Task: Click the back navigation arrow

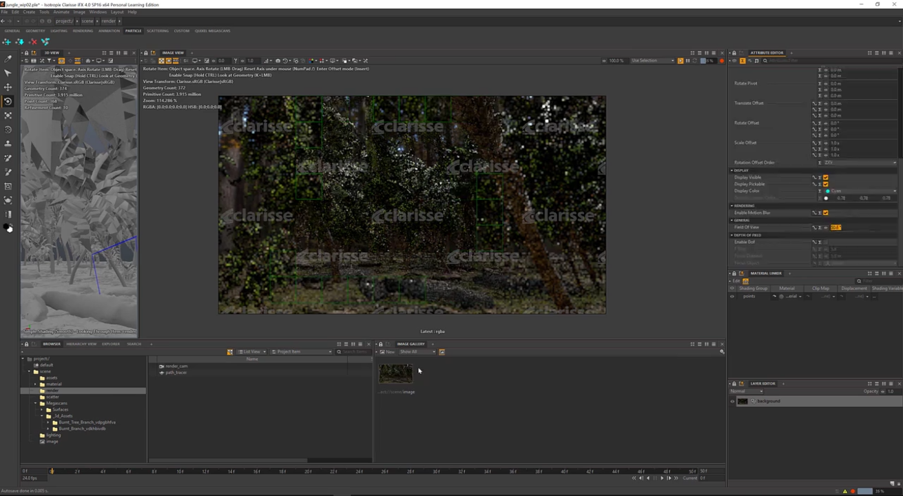Action: [x=3, y=21]
